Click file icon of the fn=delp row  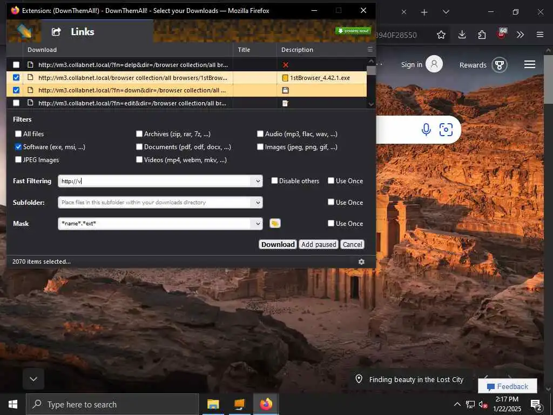click(x=31, y=65)
